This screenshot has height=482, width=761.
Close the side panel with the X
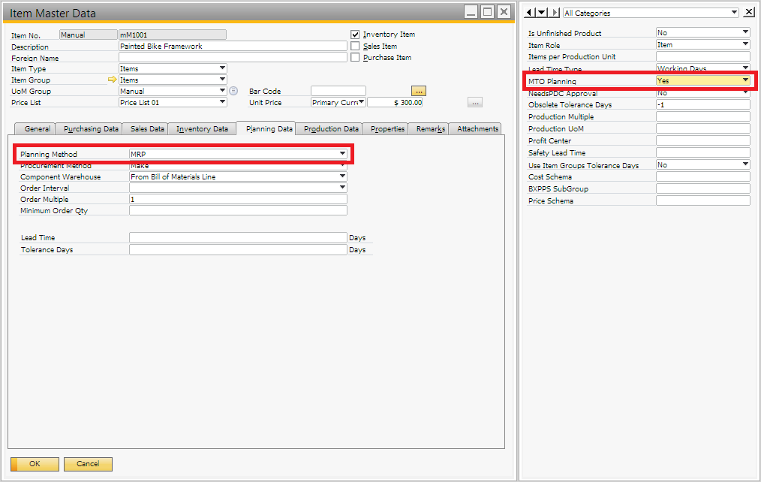coord(749,13)
